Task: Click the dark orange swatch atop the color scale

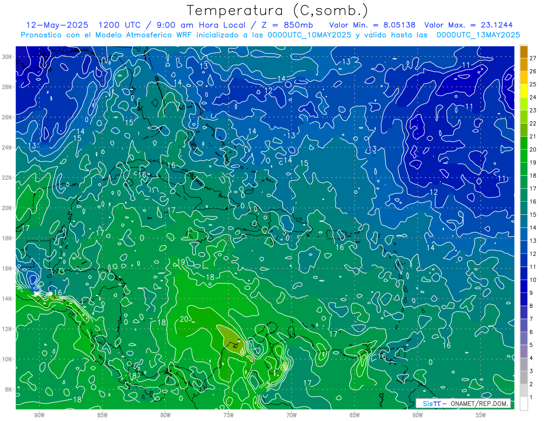Action: pyautogui.click(x=524, y=52)
